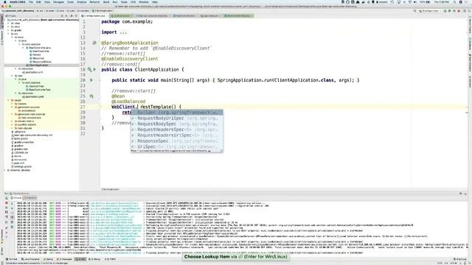Open the 5: Debug tool window
This screenshot has height=265, width=472.
95,259
